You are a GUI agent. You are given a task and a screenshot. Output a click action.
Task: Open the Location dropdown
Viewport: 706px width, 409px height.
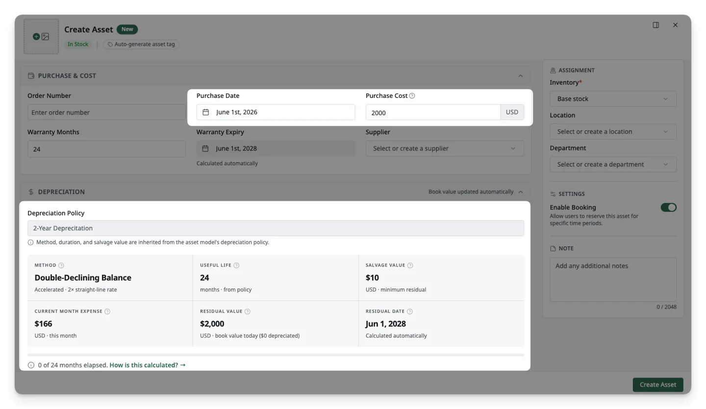click(x=613, y=132)
